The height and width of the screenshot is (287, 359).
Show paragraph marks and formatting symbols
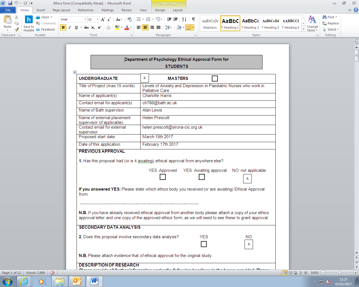pyautogui.click(x=193, y=19)
